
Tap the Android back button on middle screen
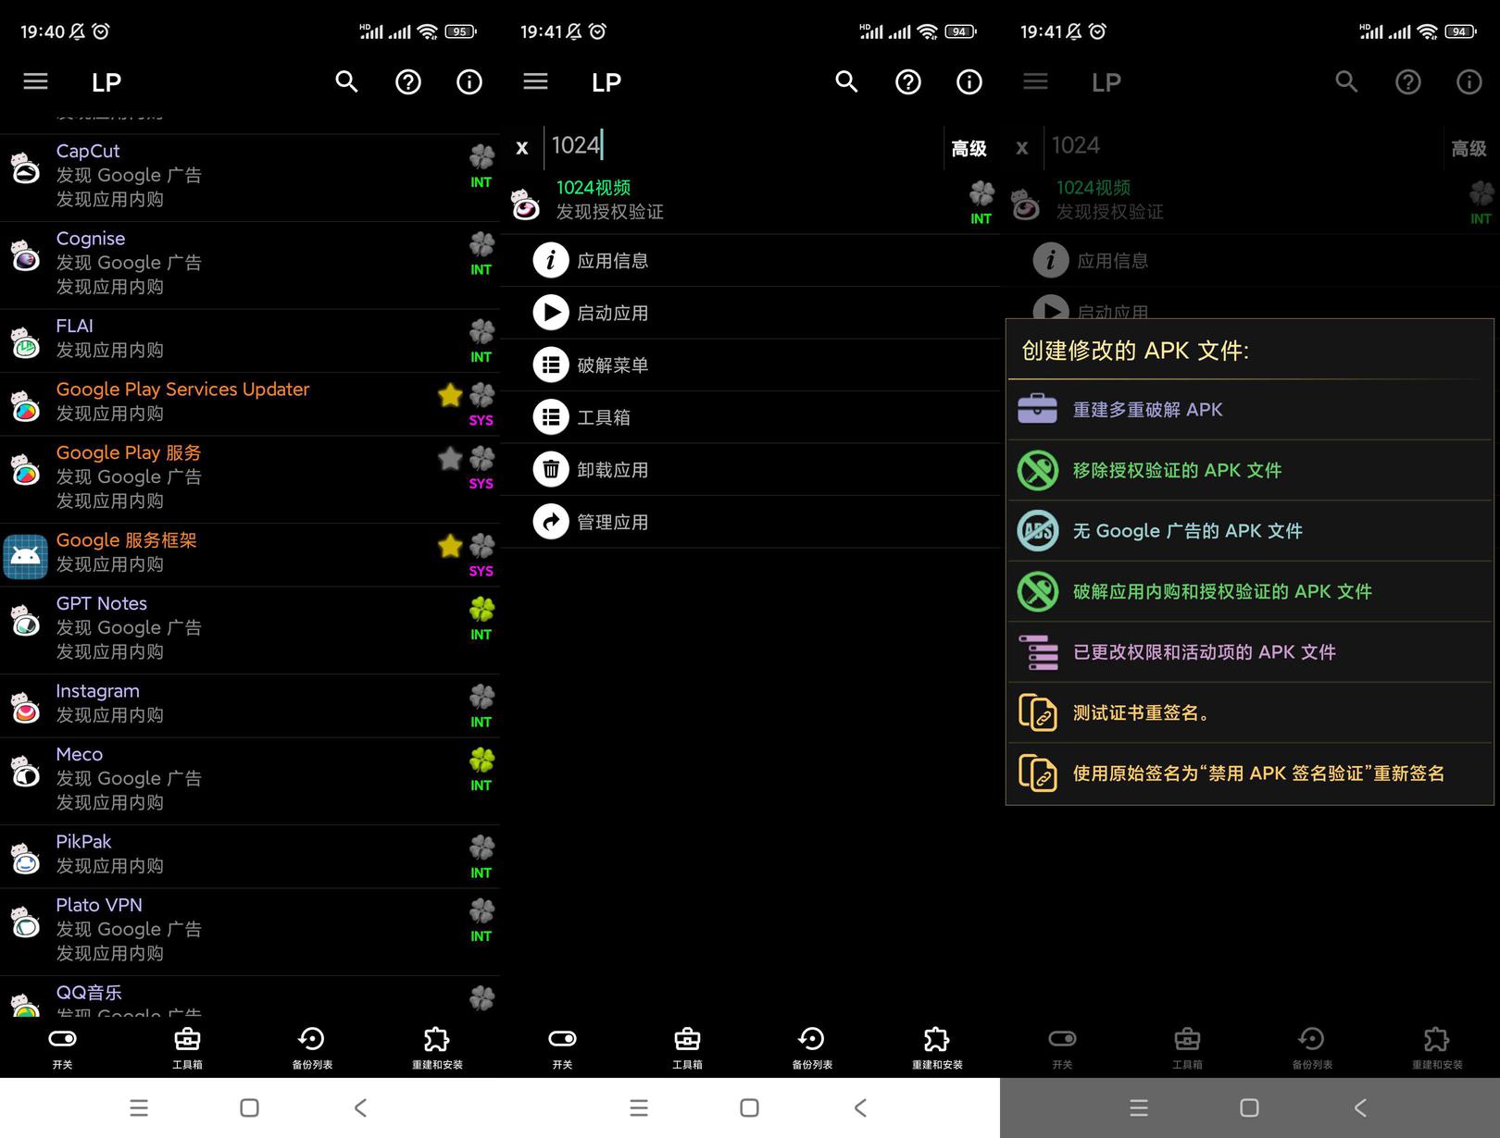860,1107
